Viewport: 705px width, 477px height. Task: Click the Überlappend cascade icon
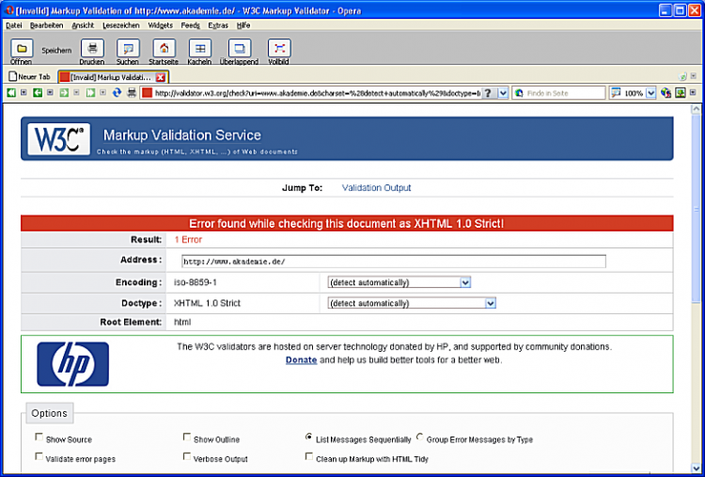240,48
